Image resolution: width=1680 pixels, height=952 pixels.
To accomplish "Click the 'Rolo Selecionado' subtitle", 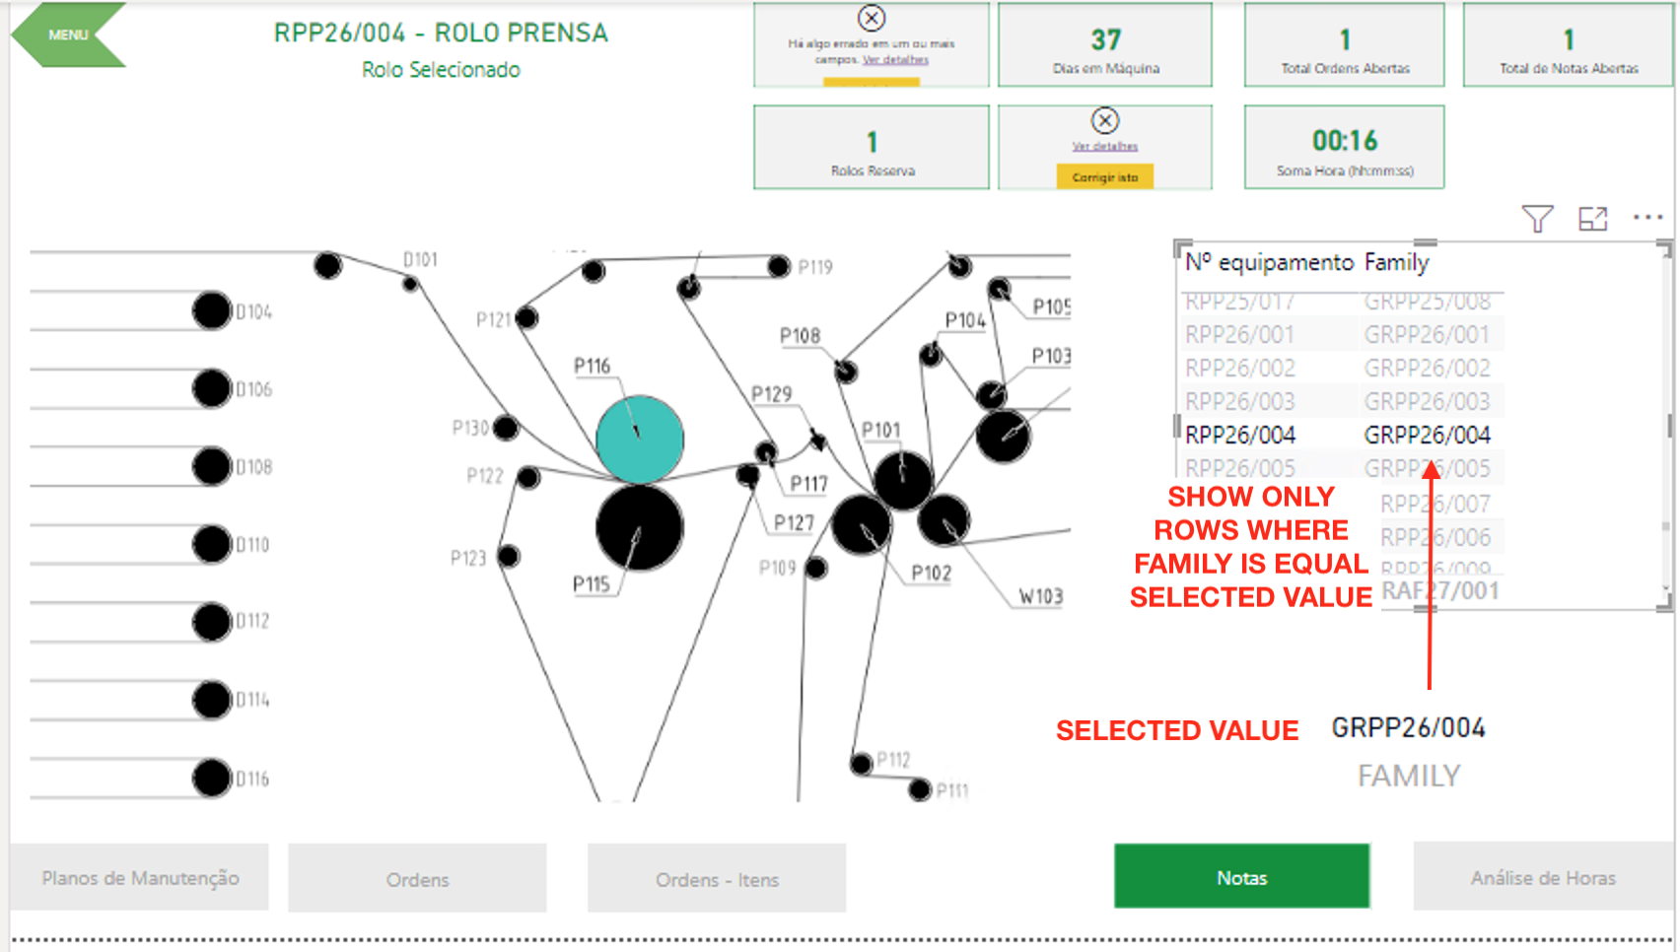I will [441, 70].
